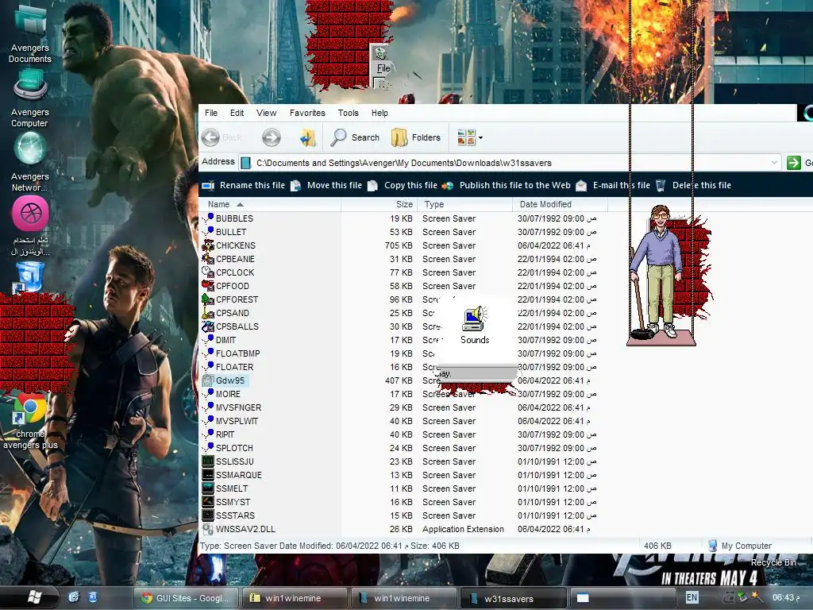This screenshot has width=813, height=610.
Task: Click the SSMELT file icon
Action: [208, 488]
